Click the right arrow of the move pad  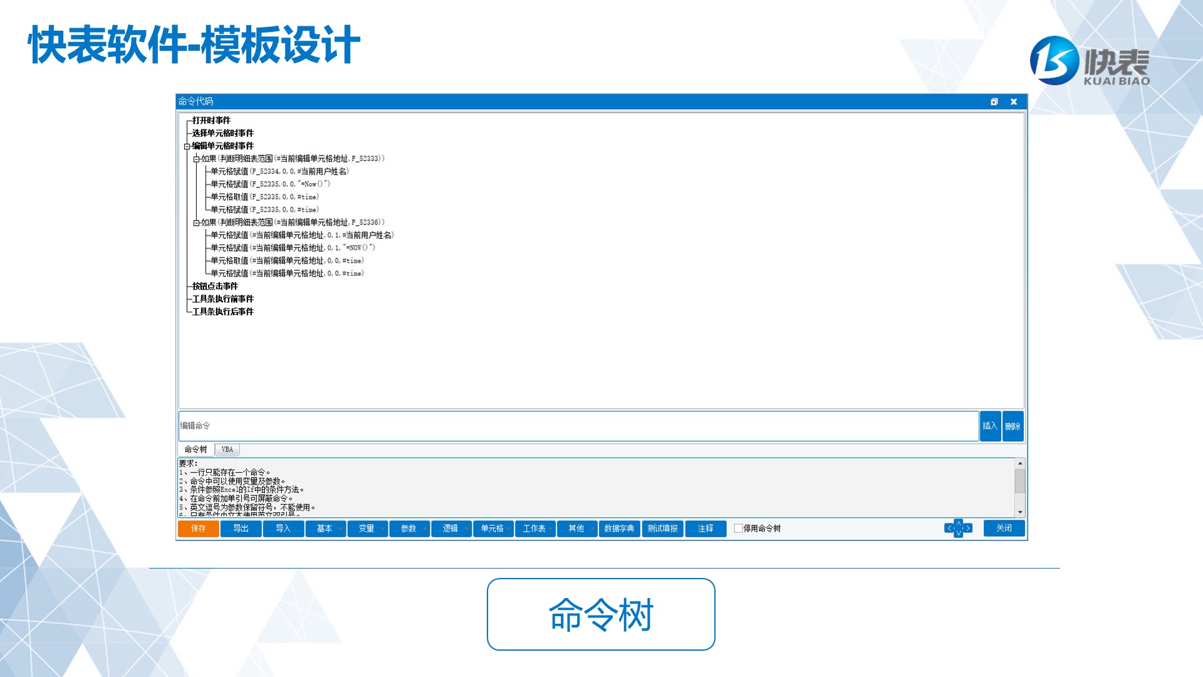click(x=968, y=528)
